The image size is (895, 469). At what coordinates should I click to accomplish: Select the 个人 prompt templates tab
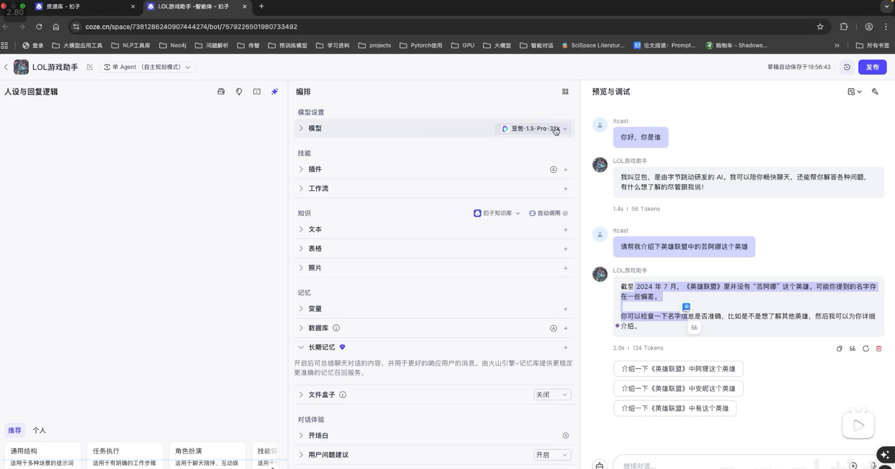click(x=39, y=431)
